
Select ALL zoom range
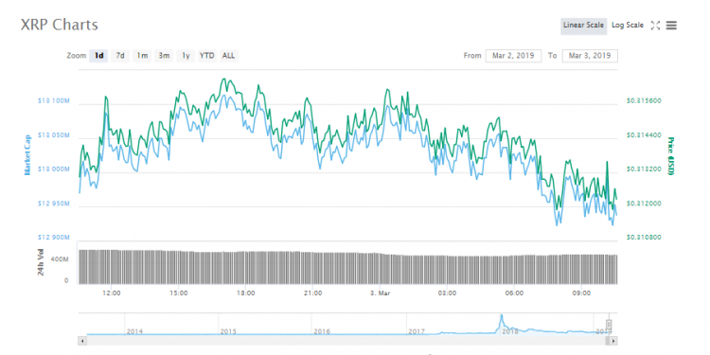tap(229, 56)
